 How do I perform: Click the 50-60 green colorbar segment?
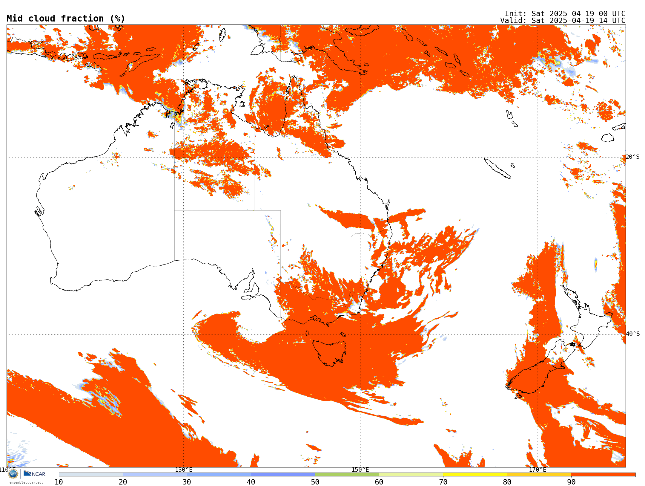click(347, 475)
